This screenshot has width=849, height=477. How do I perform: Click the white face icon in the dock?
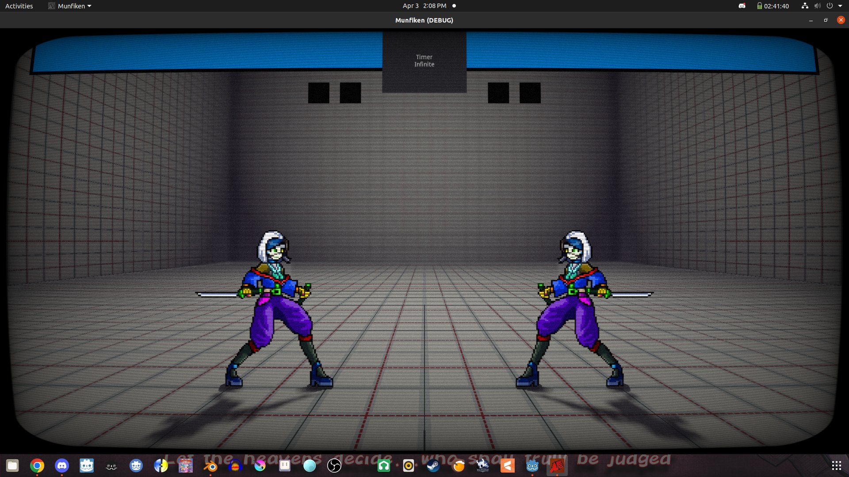(111, 466)
